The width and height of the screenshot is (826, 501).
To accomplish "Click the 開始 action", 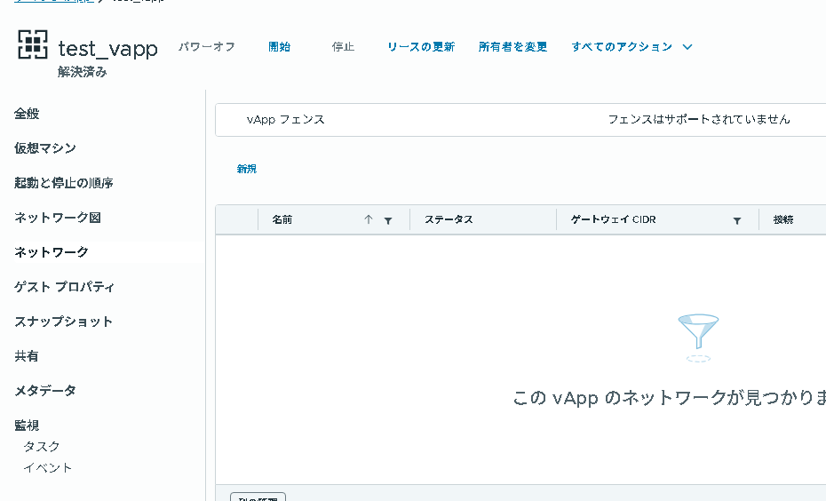I will point(279,47).
